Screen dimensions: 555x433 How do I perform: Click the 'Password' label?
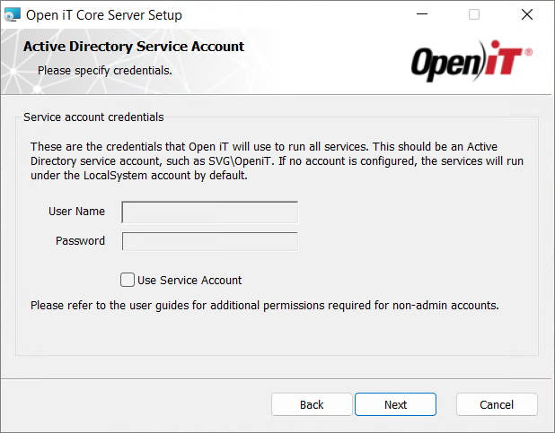[x=80, y=241]
